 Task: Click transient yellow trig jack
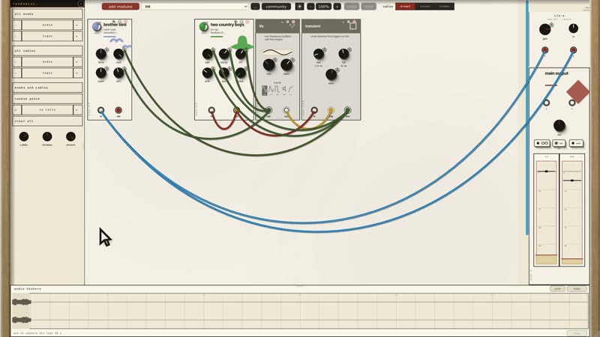(331, 110)
